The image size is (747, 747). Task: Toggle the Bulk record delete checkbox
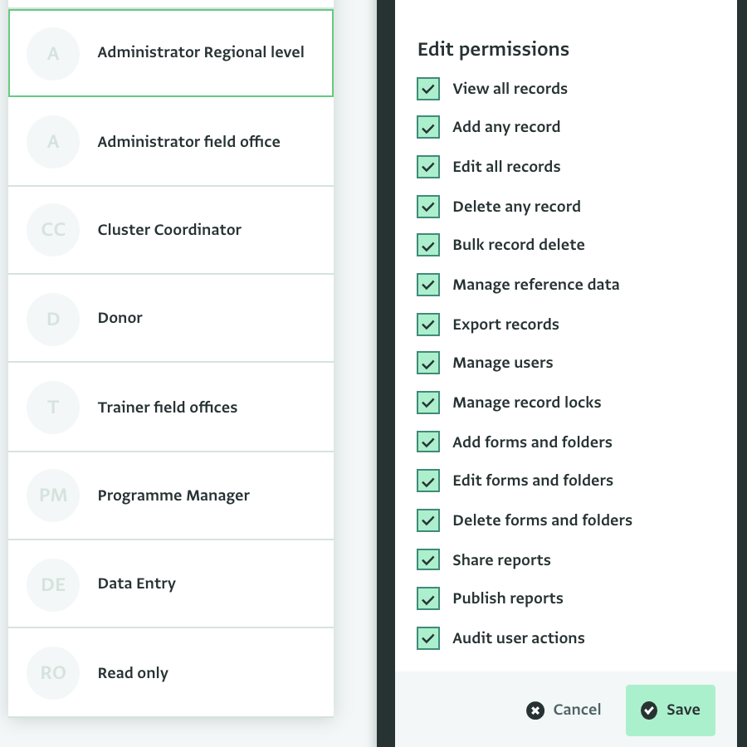tap(428, 245)
